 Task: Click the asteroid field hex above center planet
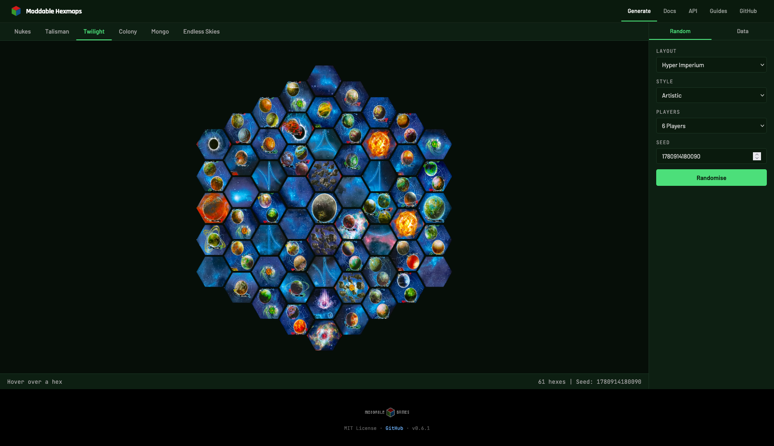click(324, 176)
